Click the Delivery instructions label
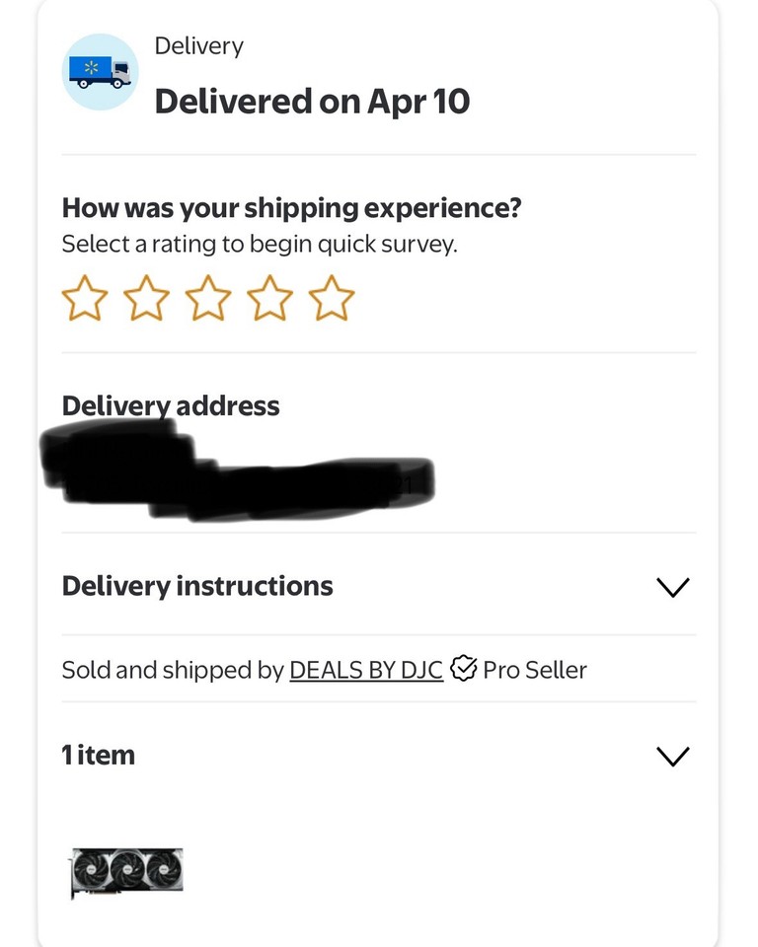 tap(197, 586)
